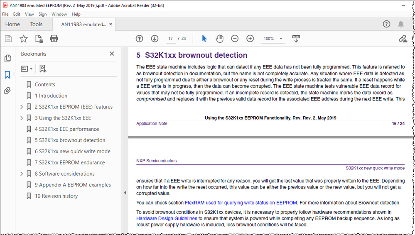Screen dimensions: 415x235
Task: Go to 5 S32K1xx brownout detection bookmark
Action: click(70, 140)
